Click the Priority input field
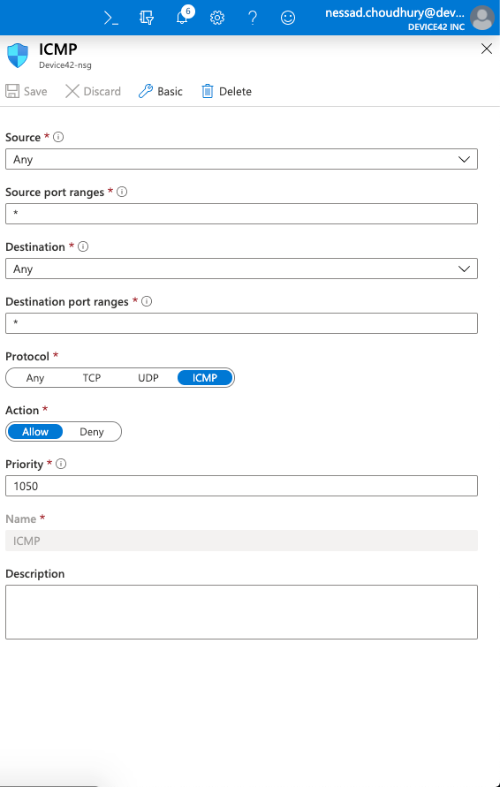This screenshot has width=500, height=787. [x=241, y=486]
